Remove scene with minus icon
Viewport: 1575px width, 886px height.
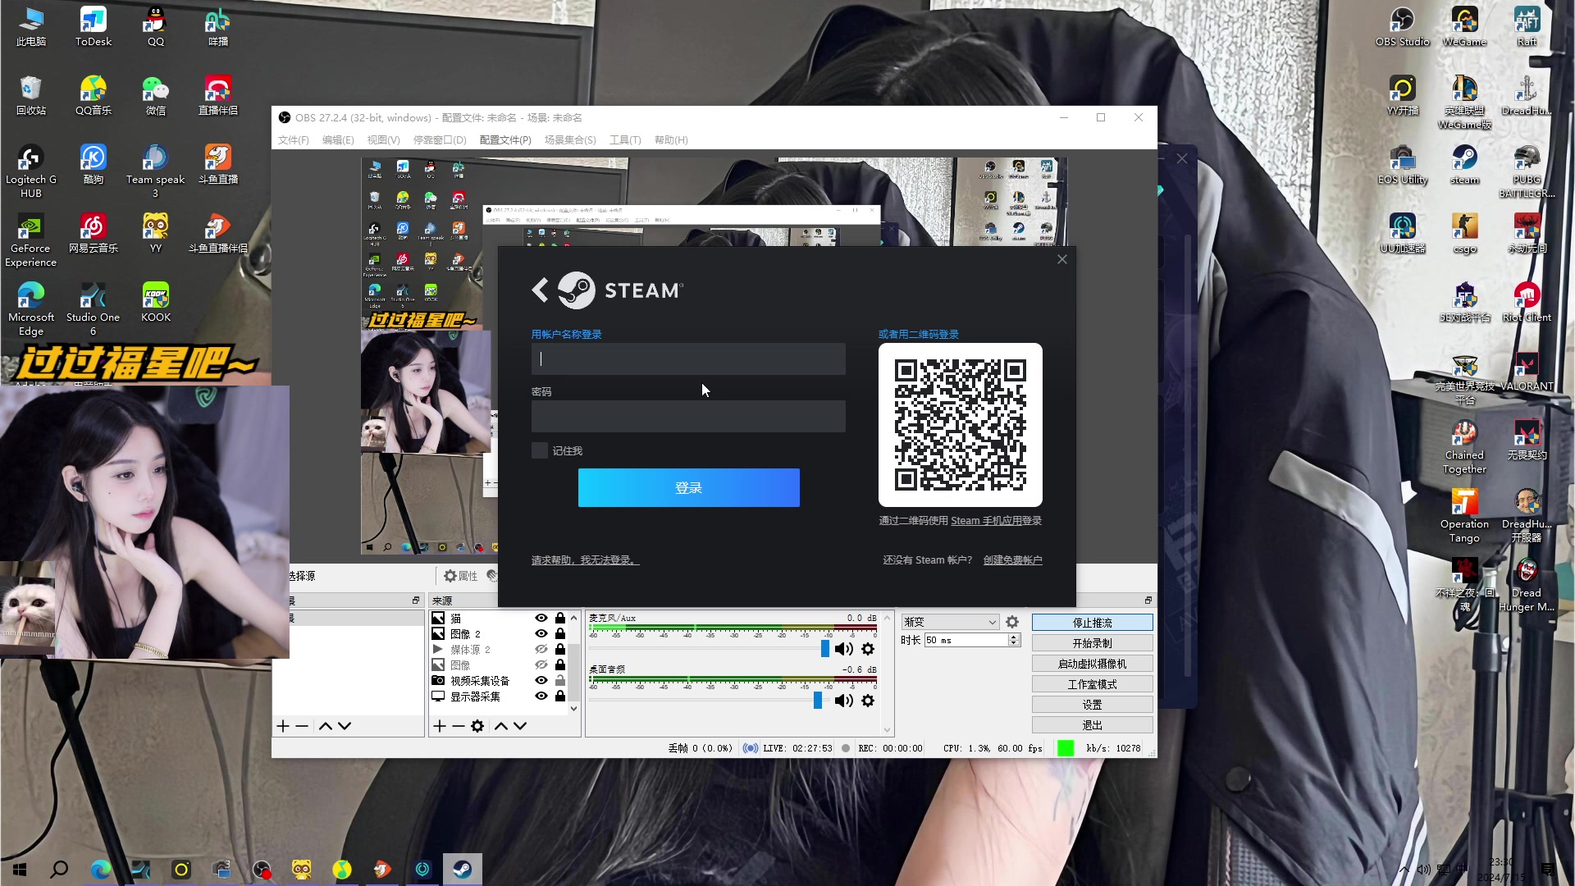tap(302, 726)
